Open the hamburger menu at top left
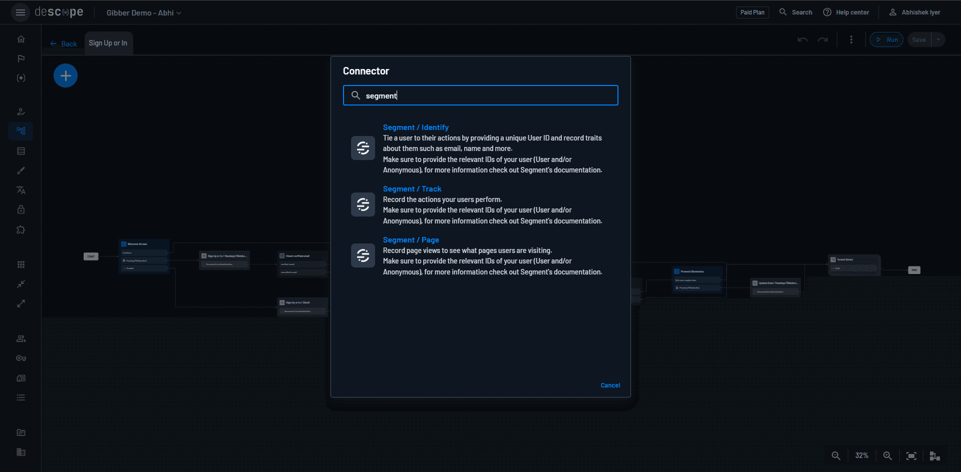The width and height of the screenshot is (961, 472). [21, 12]
